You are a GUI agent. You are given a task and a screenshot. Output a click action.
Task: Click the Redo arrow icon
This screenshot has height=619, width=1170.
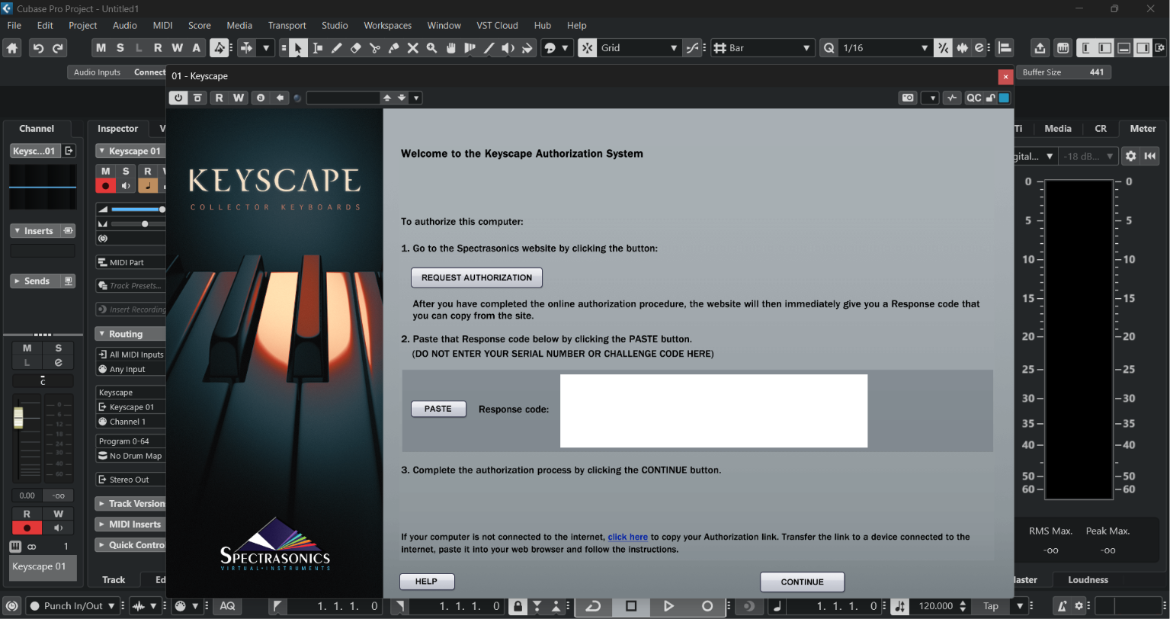coord(58,48)
